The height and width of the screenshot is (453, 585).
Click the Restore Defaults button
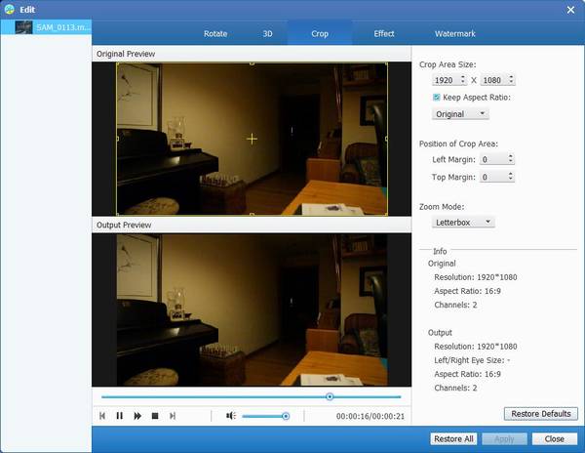coord(541,414)
